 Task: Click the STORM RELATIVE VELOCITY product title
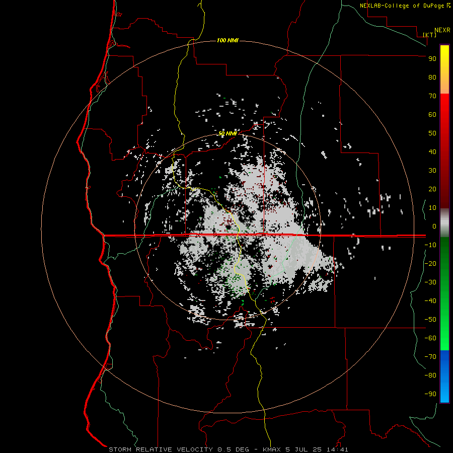pos(161,449)
